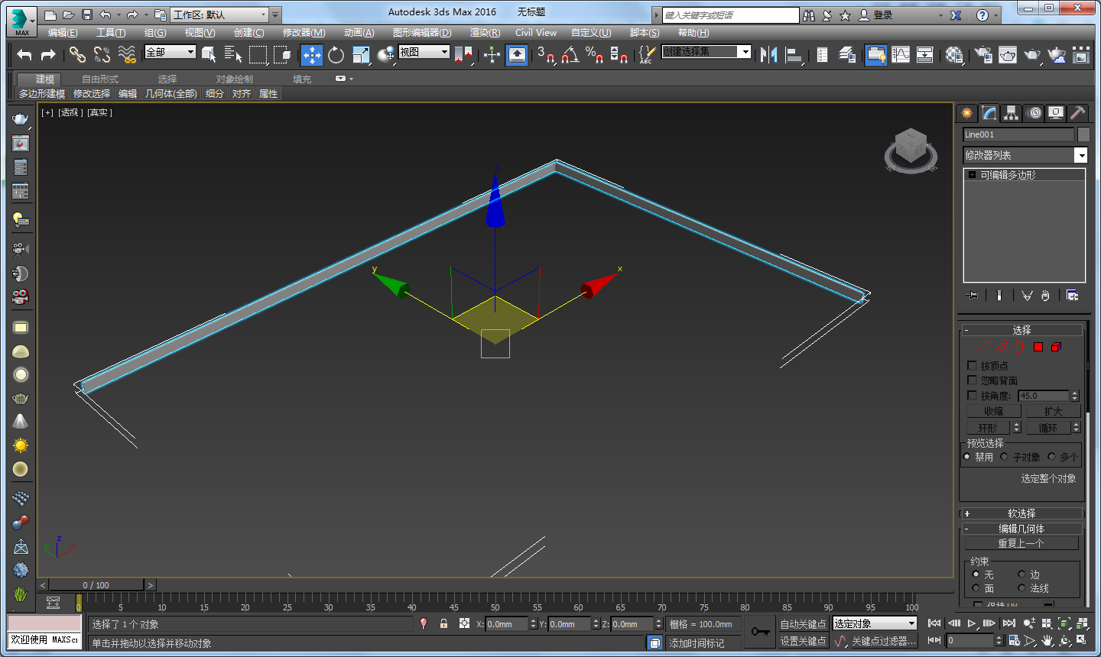Open the 修改器列表 modifier dropdown

tap(1025, 155)
